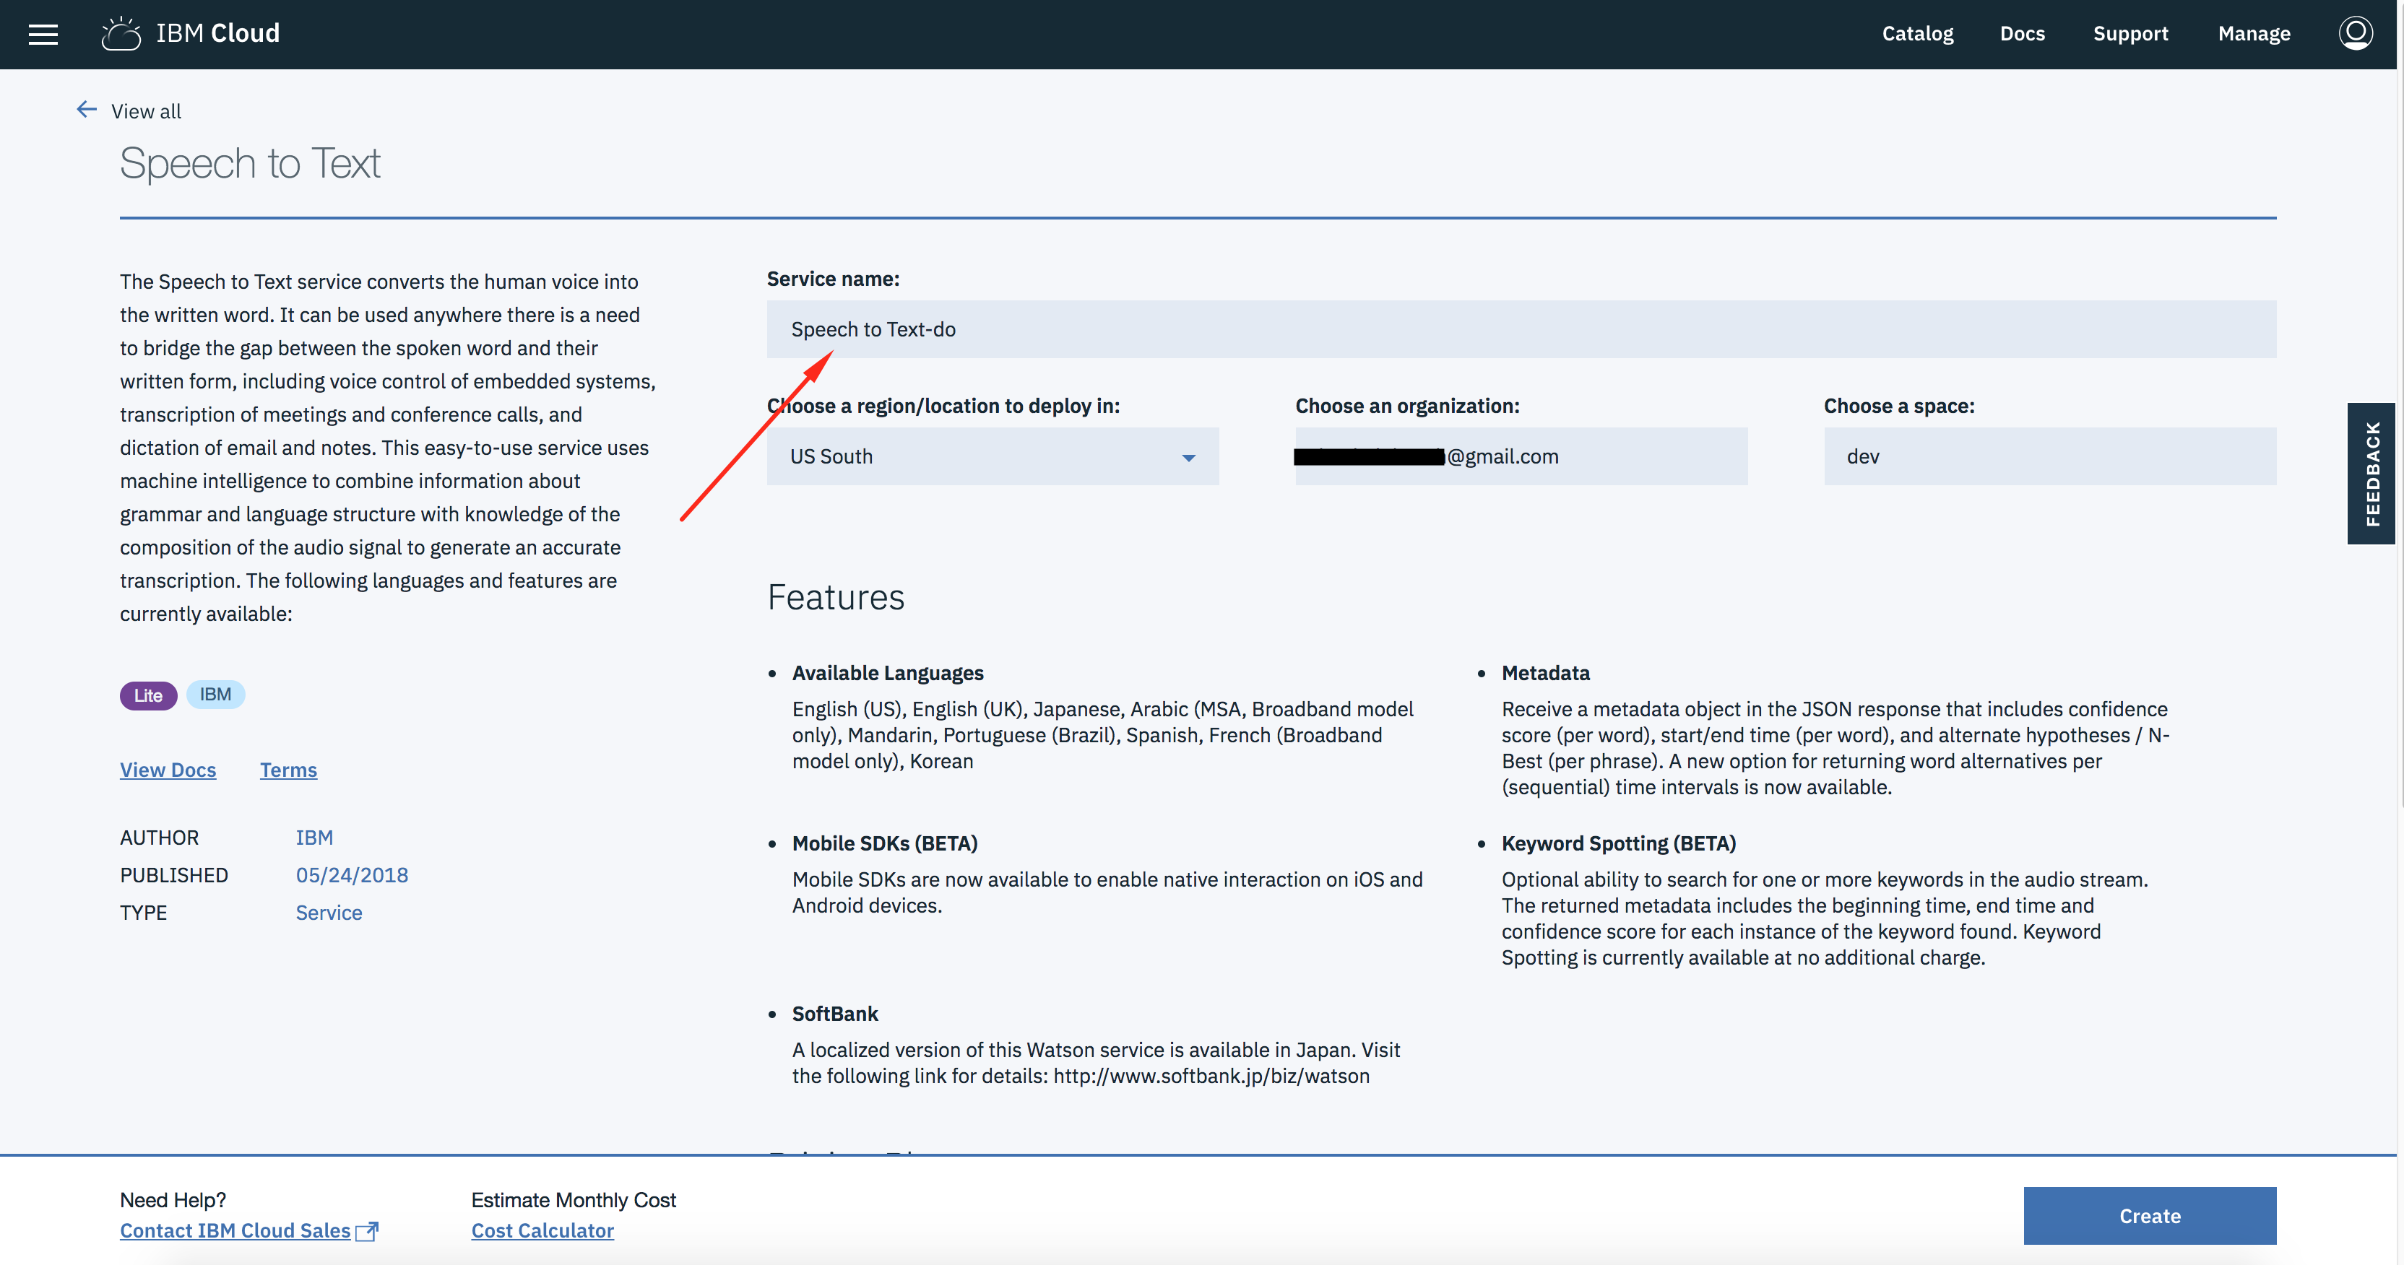This screenshot has height=1265, width=2404.
Task: Click the dev space field
Action: pyautogui.click(x=2049, y=456)
